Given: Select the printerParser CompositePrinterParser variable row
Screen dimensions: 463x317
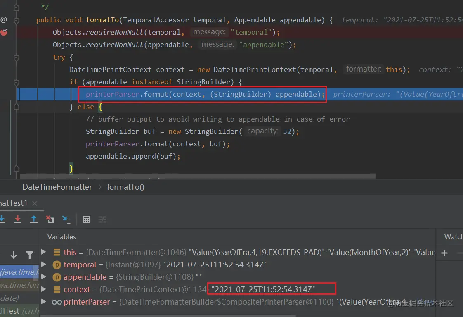Looking at the screenshot, I should [237, 302].
